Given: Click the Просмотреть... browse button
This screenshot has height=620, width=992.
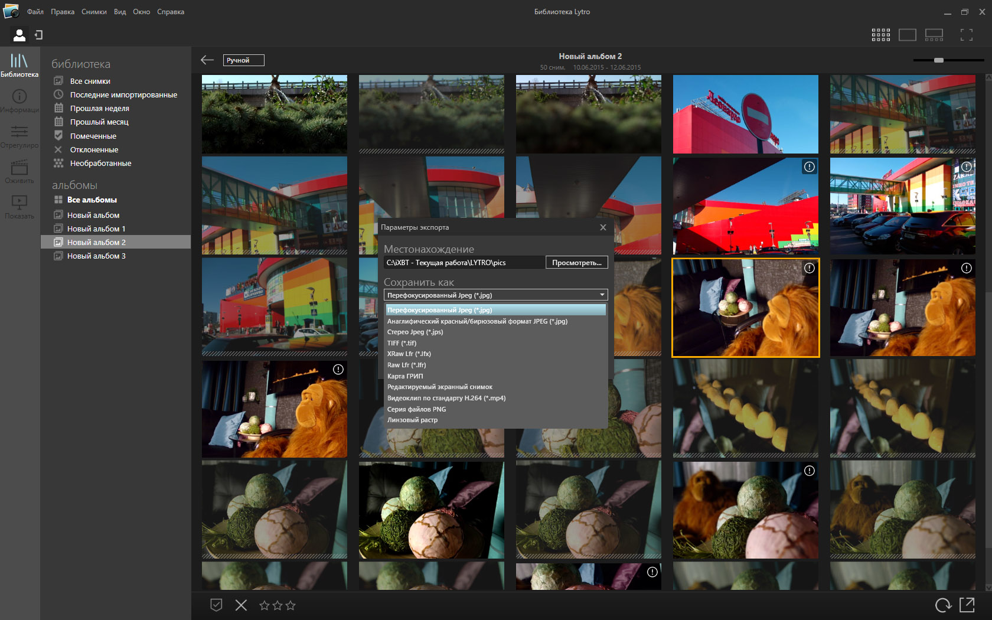Looking at the screenshot, I should [576, 263].
